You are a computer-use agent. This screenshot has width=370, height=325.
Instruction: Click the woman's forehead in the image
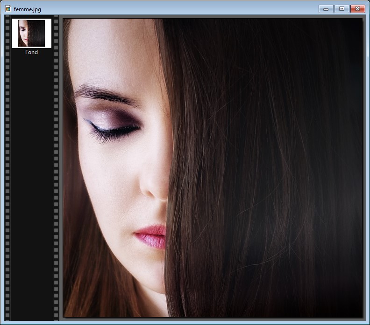pyautogui.click(x=112, y=51)
